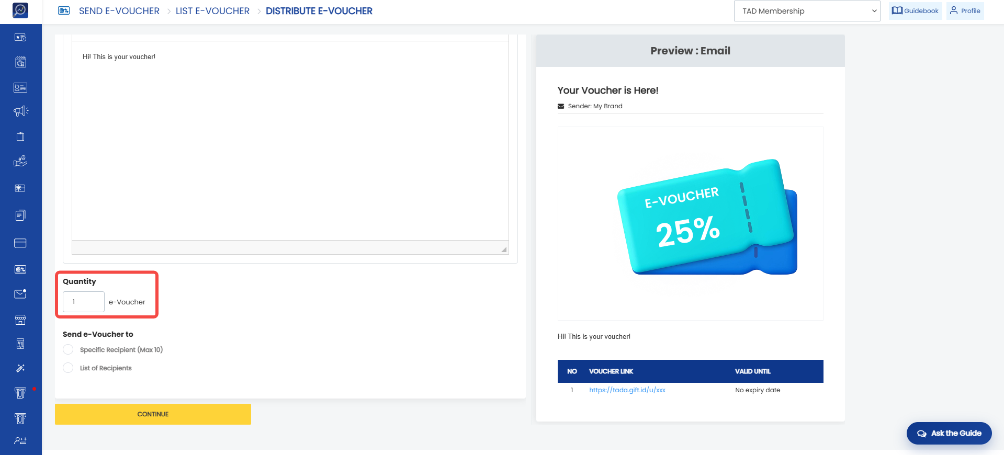1004x455 pixels.
Task: Open the megaphone campaign icon in sidebar
Action: coord(20,111)
